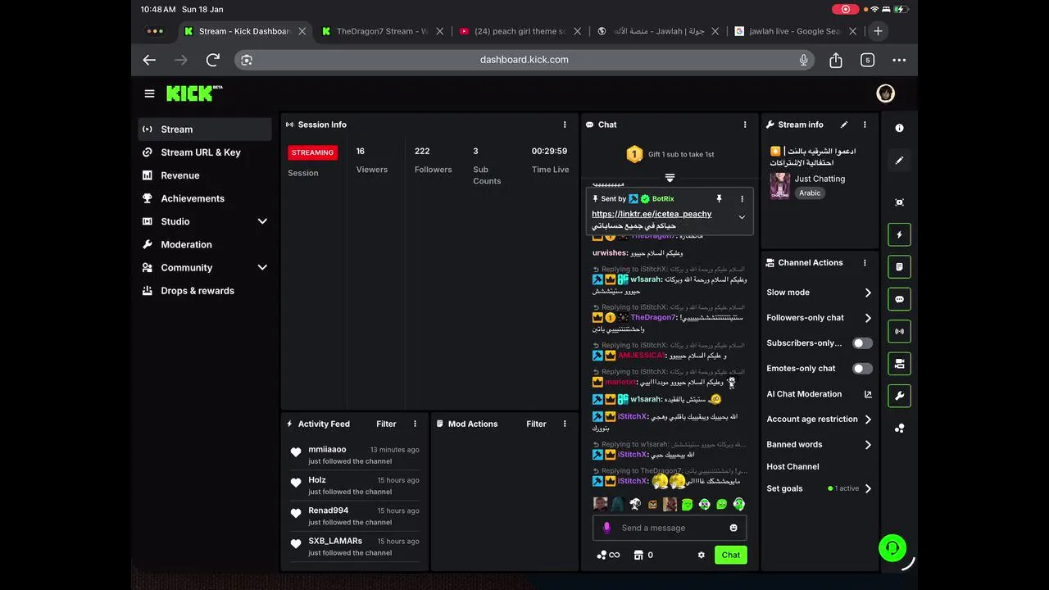This screenshot has height=590, width=1049.
Task: Open AI Chat Moderation external link
Action: (868, 394)
